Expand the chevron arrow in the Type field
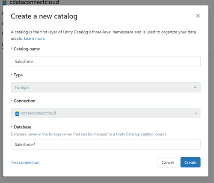Screen dimensions: 214x183 pyautogui.click(x=195, y=87)
